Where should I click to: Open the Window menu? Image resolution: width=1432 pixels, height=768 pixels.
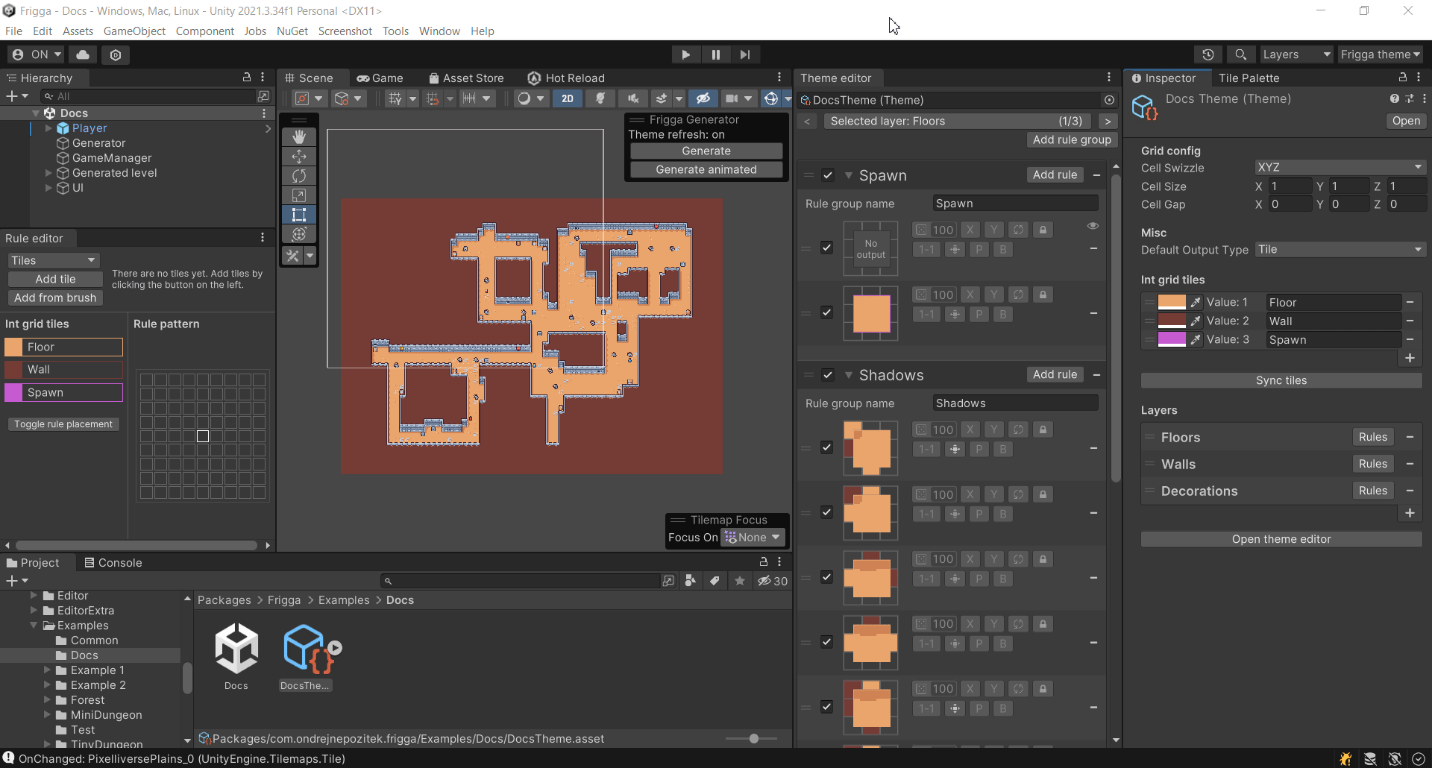click(439, 31)
